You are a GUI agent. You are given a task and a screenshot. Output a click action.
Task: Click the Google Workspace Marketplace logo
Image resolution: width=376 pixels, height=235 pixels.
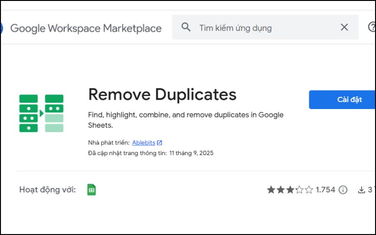(x=1, y=28)
